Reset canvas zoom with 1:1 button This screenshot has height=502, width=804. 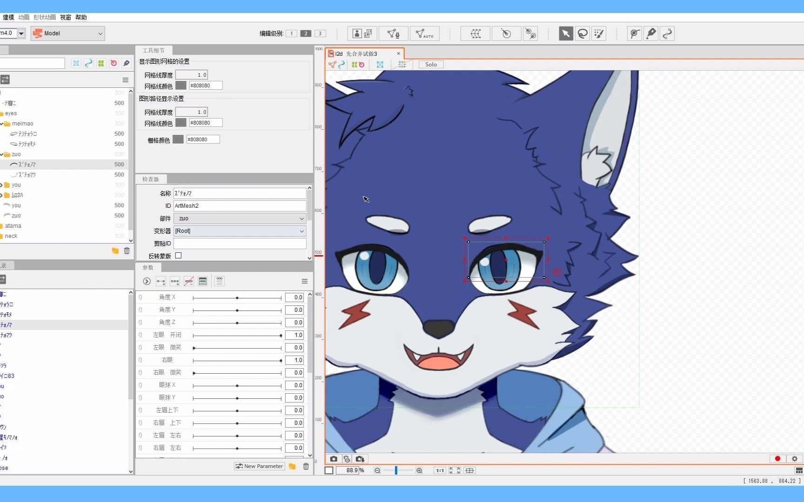click(440, 470)
